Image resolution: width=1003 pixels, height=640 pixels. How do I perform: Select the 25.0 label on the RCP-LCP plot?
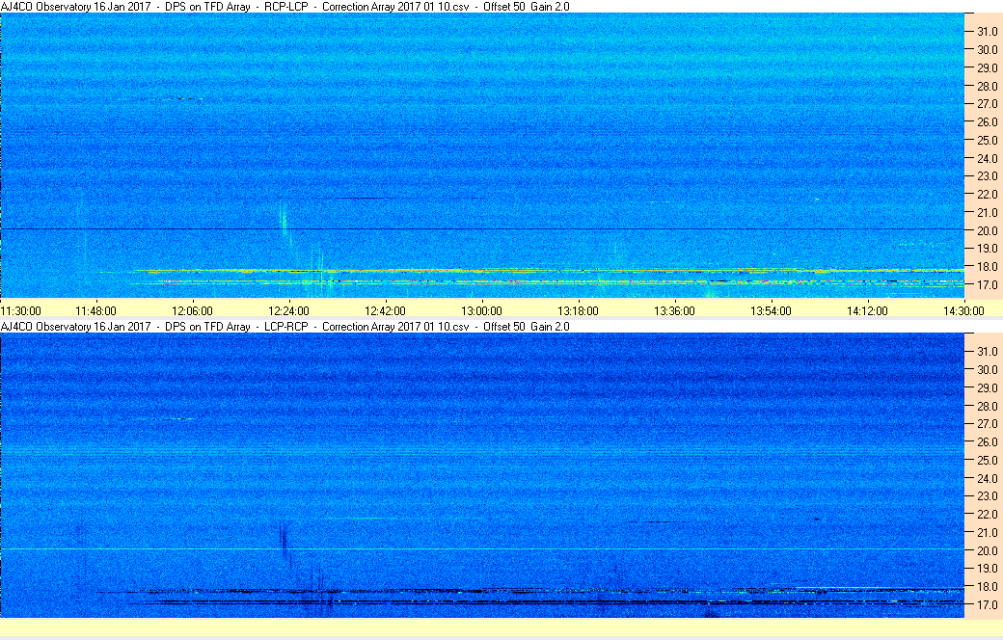(x=987, y=140)
